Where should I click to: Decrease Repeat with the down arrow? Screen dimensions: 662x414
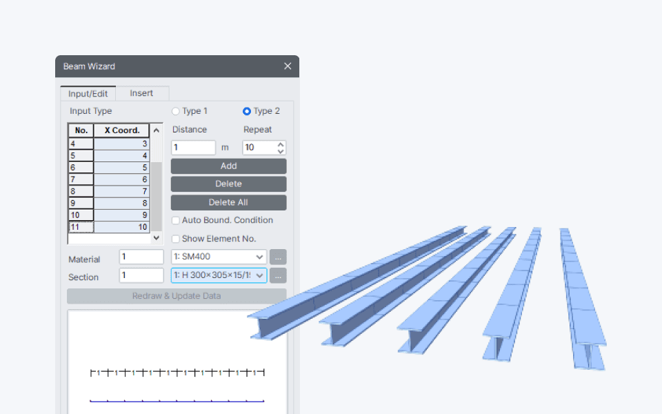pyautogui.click(x=281, y=151)
